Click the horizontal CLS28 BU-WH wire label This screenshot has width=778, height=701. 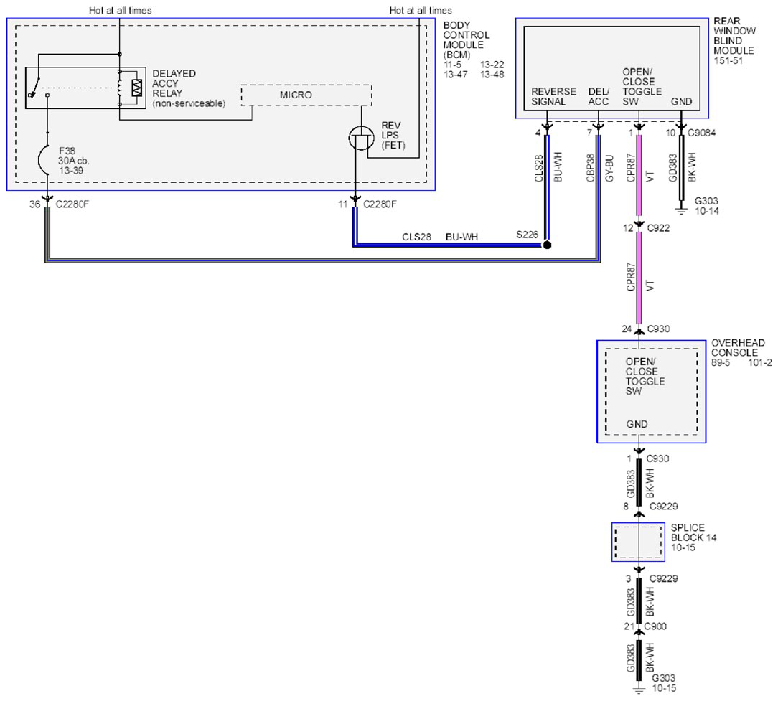coord(440,237)
